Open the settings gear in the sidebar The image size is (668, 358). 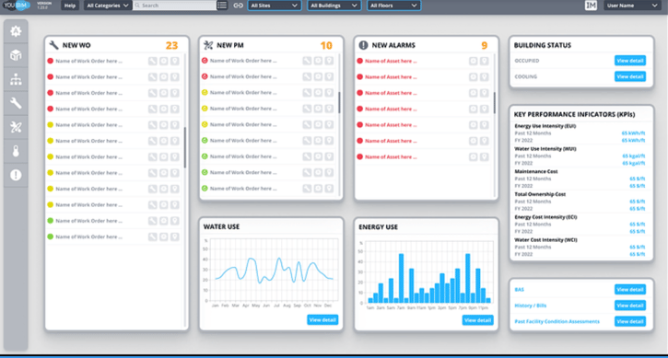point(16,31)
